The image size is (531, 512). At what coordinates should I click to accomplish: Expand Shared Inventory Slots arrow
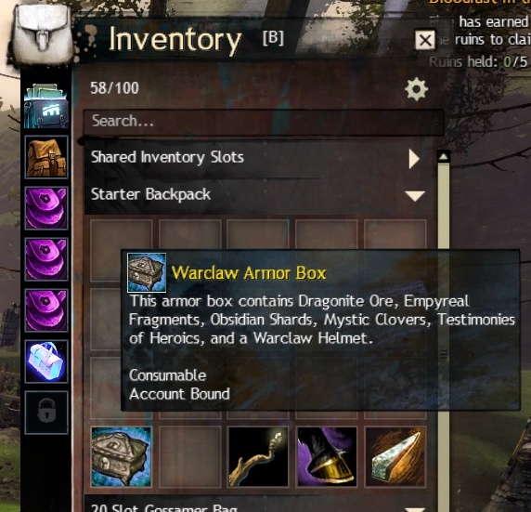point(414,159)
